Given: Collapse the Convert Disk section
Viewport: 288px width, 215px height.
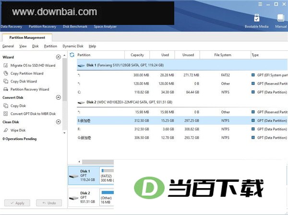Looking at the screenshot, I should 58,97.
